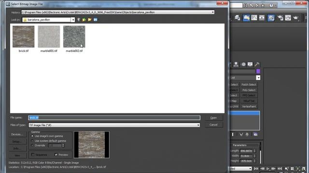Click the binoculars search icon in title bar

click(x=245, y=5)
